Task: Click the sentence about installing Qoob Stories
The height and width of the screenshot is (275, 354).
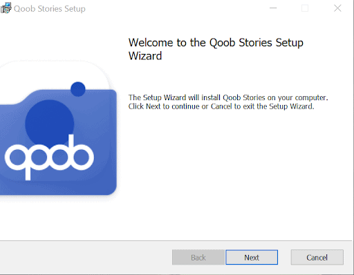Action: (228, 97)
